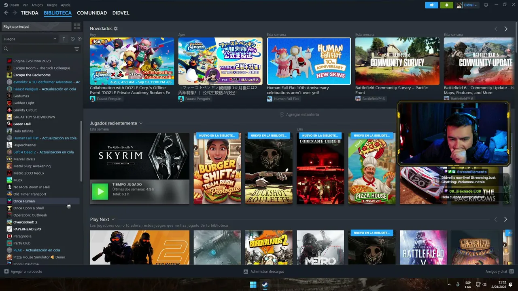Open Friends and chat icon

[512, 272]
